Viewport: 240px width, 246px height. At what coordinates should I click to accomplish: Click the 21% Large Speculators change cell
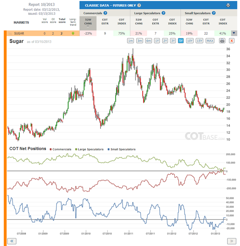pos(139,33)
